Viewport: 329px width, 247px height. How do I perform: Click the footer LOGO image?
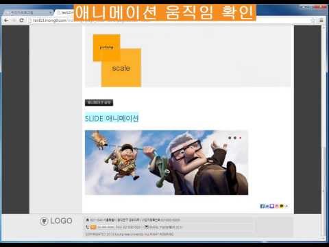[x=56, y=221]
